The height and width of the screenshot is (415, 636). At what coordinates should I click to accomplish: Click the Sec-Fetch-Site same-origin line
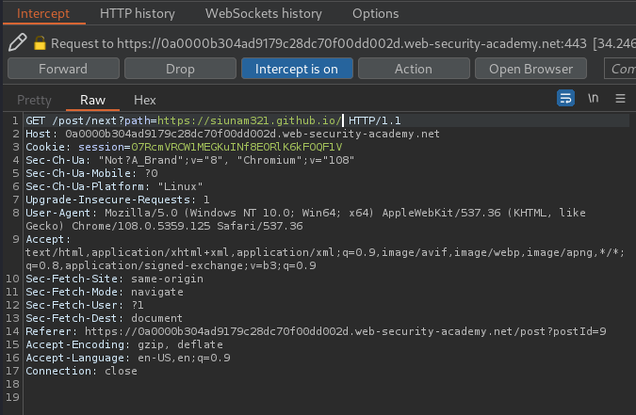pos(114,279)
